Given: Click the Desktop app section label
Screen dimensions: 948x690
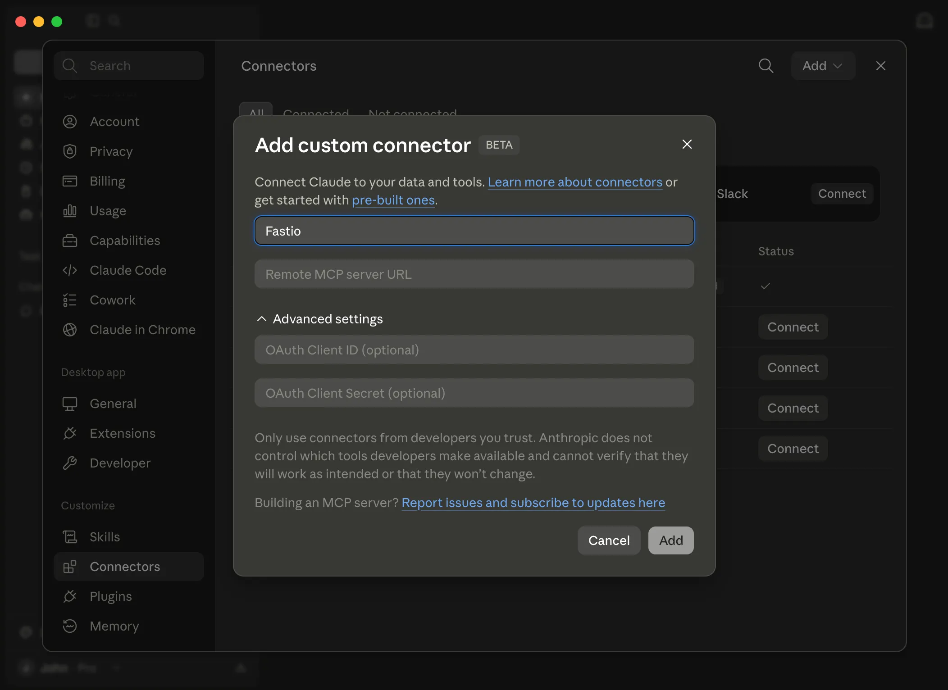Looking at the screenshot, I should 93,372.
